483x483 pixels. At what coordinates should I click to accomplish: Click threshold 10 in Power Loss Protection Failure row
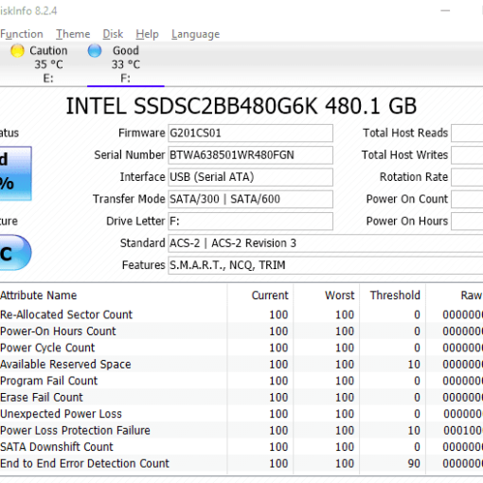[x=414, y=430]
